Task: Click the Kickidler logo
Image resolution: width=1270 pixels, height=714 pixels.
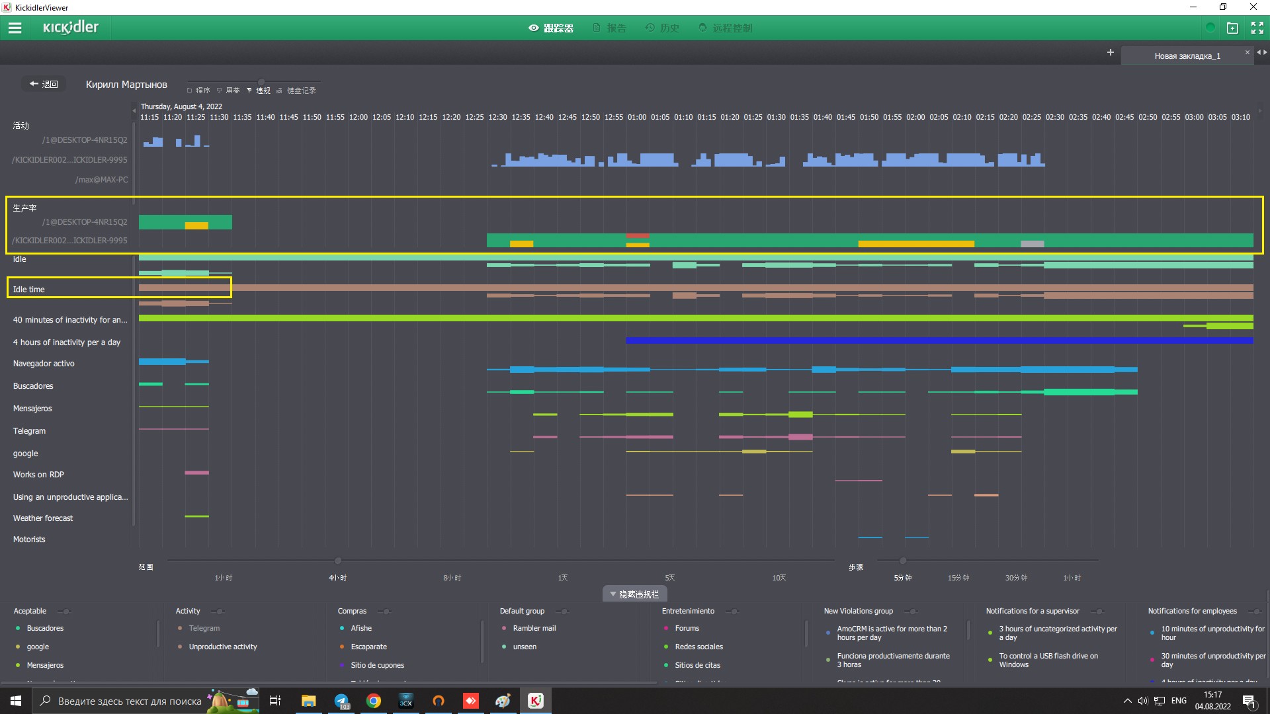Action: (x=71, y=28)
